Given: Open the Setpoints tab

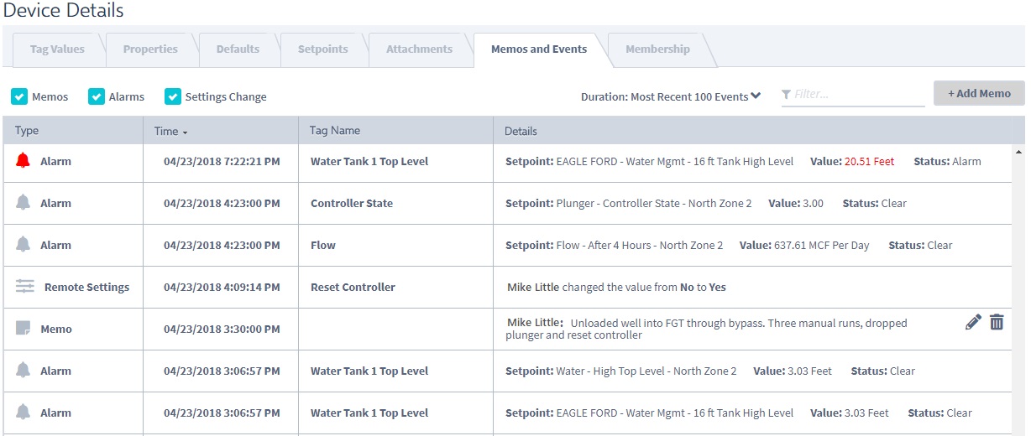Looking at the screenshot, I should click(x=323, y=49).
